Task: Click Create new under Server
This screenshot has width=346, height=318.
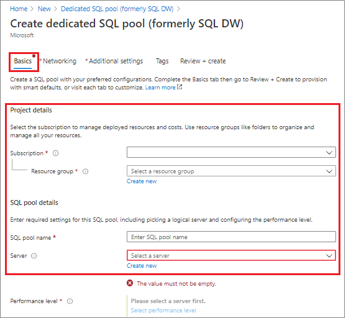Action: (142, 266)
